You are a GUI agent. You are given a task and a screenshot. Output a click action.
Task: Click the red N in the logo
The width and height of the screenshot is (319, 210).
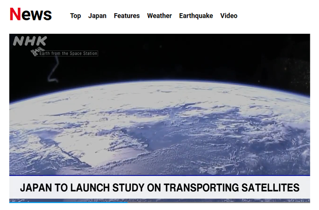click(15, 14)
